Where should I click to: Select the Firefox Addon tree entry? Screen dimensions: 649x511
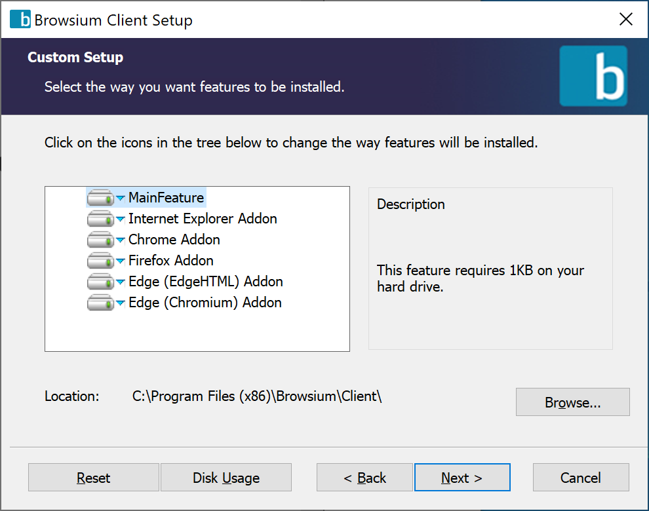[170, 260]
